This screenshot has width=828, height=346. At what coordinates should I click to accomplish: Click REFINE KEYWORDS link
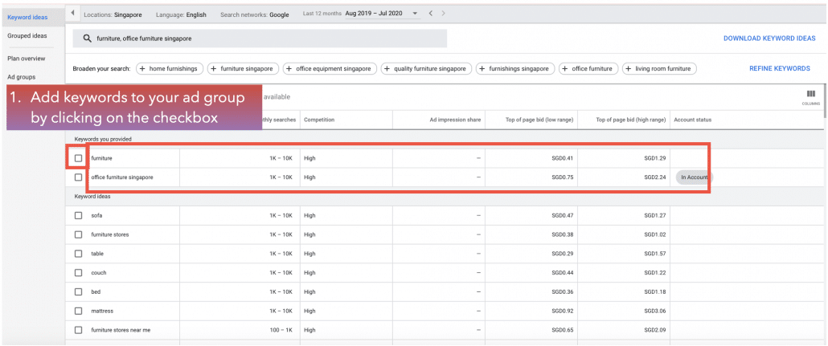click(780, 68)
